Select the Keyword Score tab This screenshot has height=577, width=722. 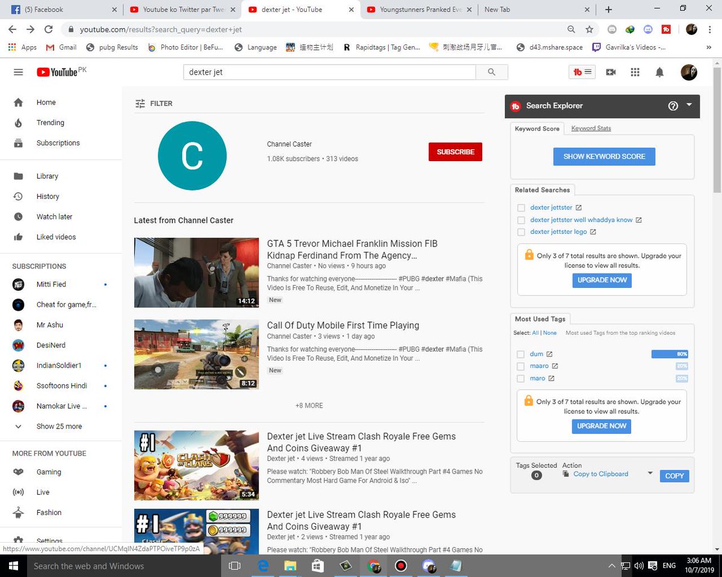pos(537,129)
